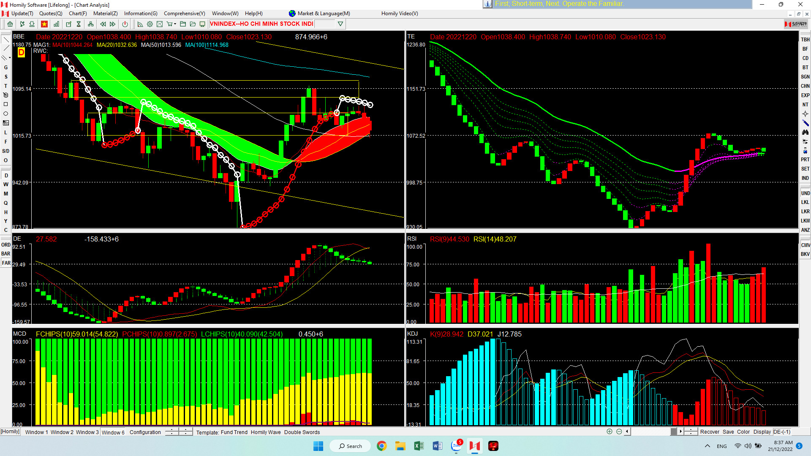Toggle the BAR chart mode button
Viewport: 811px width, 456px height.
[6, 254]
